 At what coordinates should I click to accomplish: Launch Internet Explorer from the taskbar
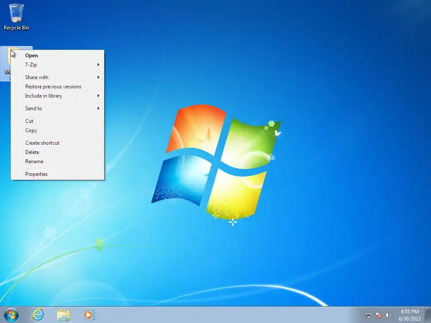37,315
